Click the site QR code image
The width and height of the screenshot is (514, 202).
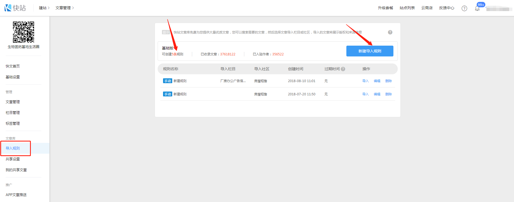point(24,32)
